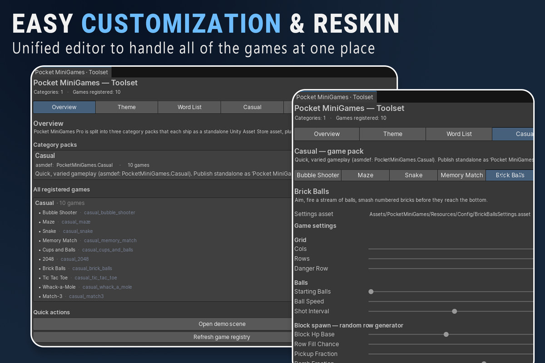Screen dimensions: 545x363
Task: Click the Cols slider track
Action: click(x=451, y=249)
